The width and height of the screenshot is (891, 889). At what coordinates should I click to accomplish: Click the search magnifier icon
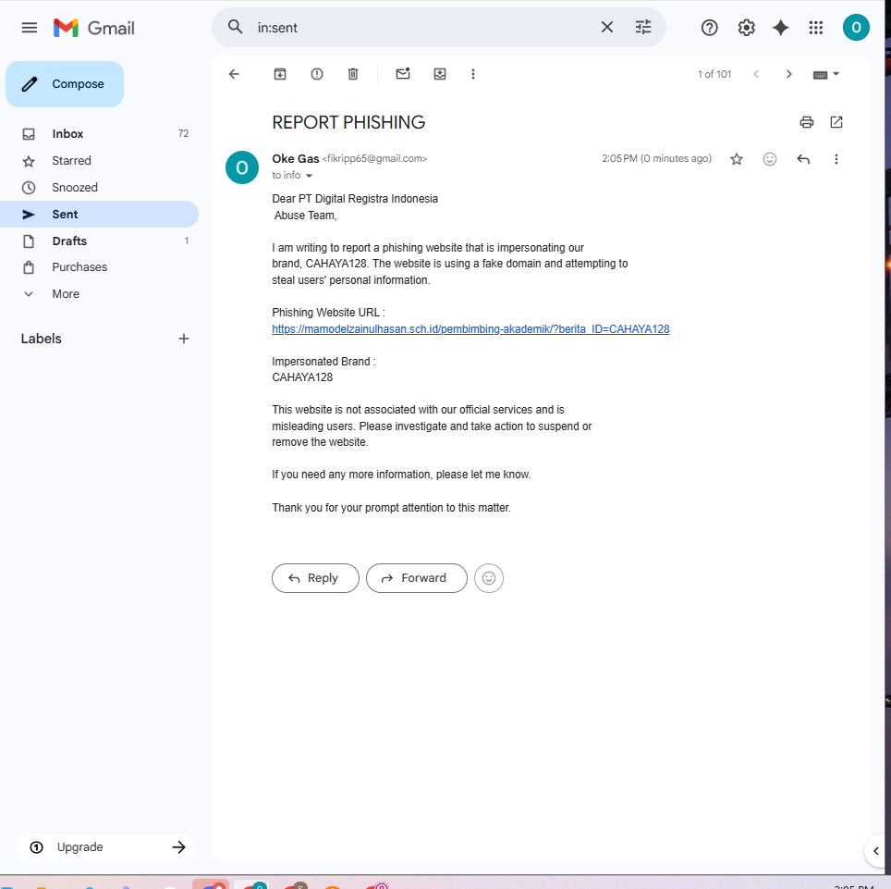point(236,27)
